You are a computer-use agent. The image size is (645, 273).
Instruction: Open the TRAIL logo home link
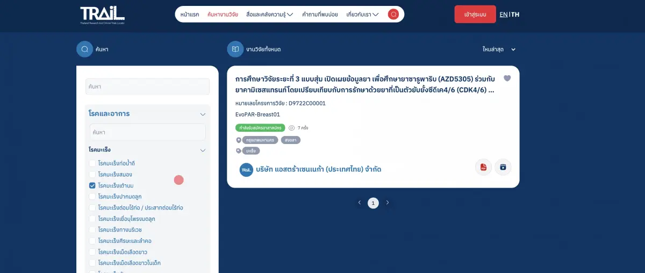pos(102,15)
